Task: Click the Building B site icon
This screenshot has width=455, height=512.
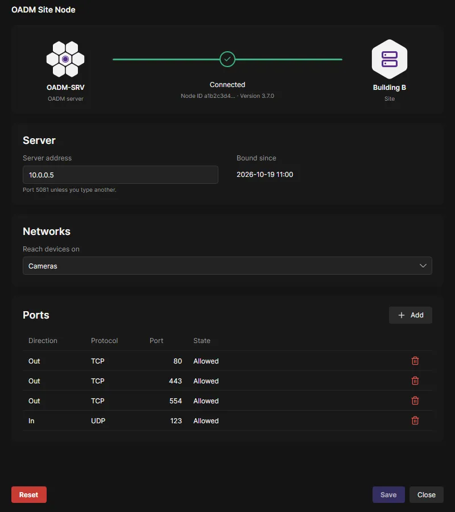Action: coord(390,59)
